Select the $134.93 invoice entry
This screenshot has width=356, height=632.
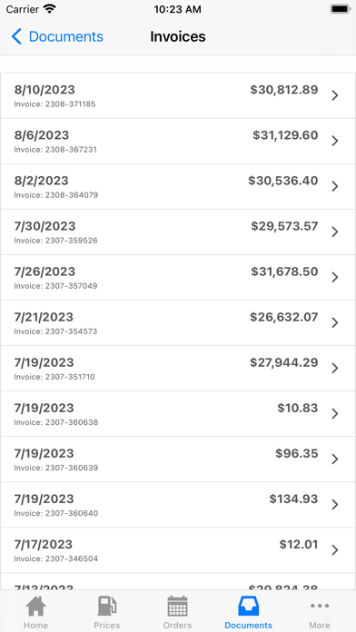point(178,505)
